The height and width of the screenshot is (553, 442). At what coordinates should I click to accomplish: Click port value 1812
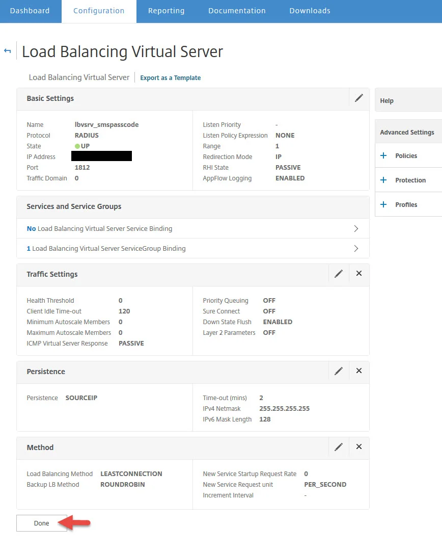(82, 168)
